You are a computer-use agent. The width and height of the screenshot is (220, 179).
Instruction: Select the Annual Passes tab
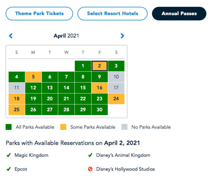[179, 14]
